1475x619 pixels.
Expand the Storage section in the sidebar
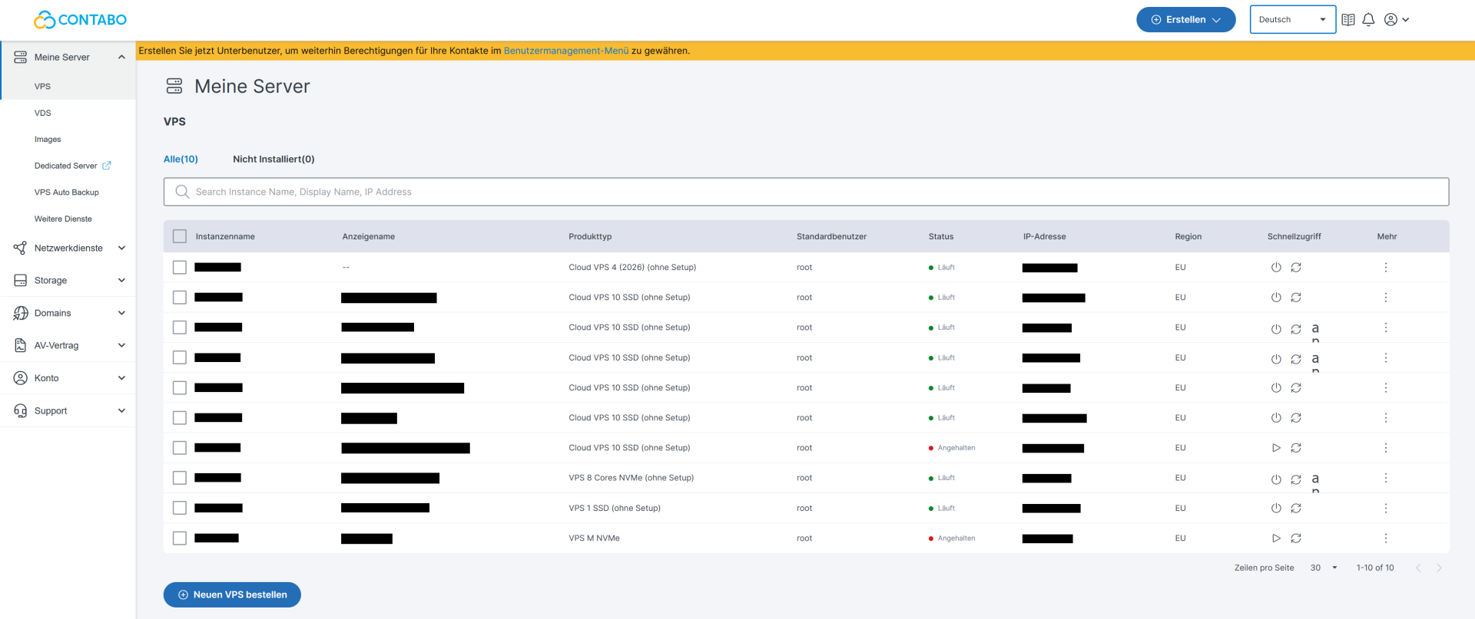tap(68, 281)
